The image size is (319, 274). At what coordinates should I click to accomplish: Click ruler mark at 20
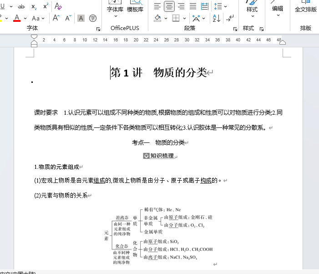[136, 40]
